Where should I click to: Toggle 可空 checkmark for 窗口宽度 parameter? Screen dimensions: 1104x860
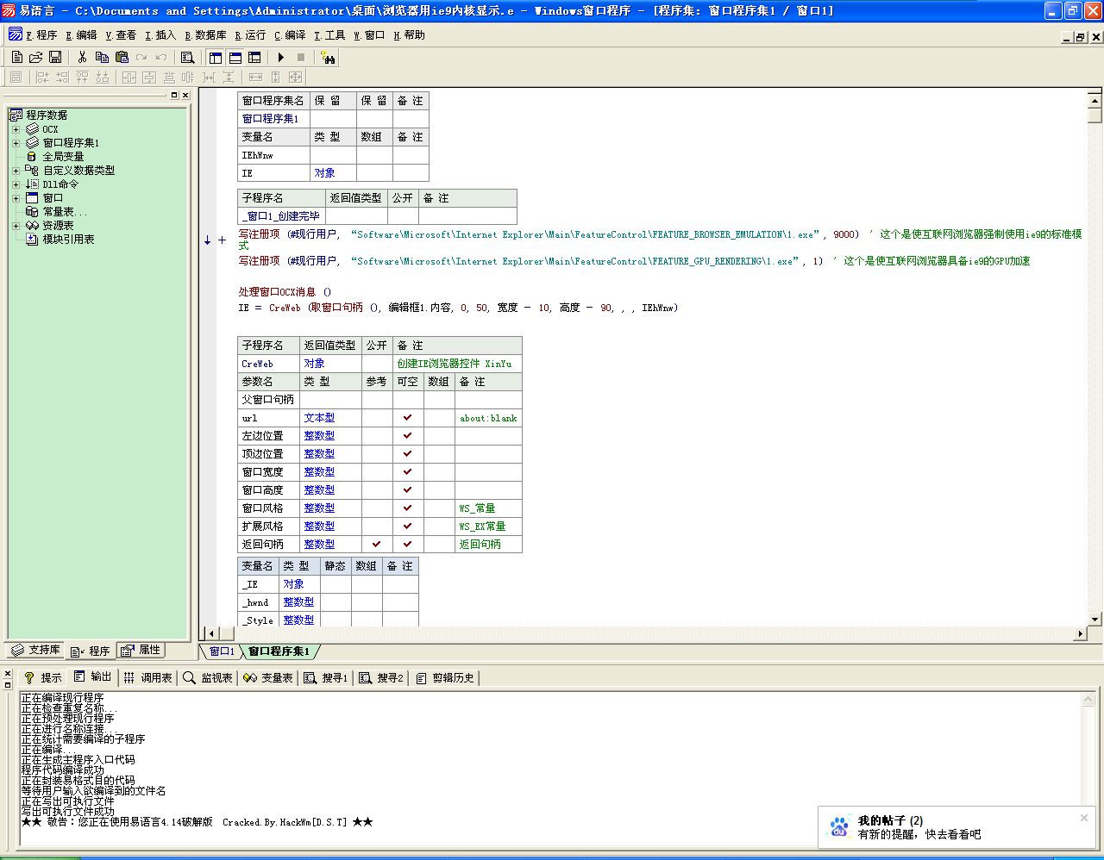click(x=407, y=471)
